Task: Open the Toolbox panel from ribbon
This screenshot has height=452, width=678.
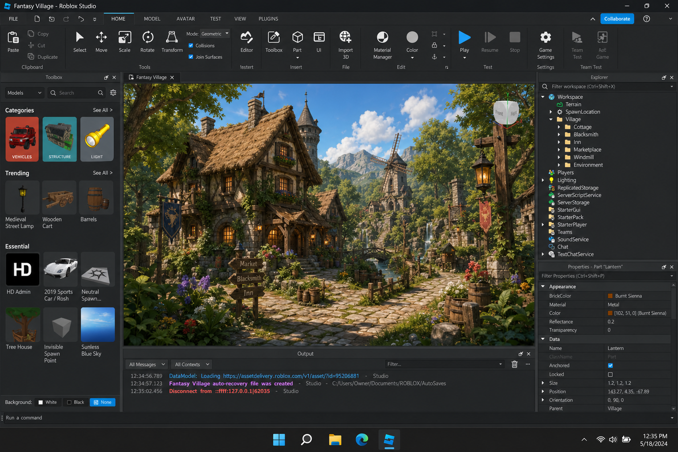Action: 274,42
